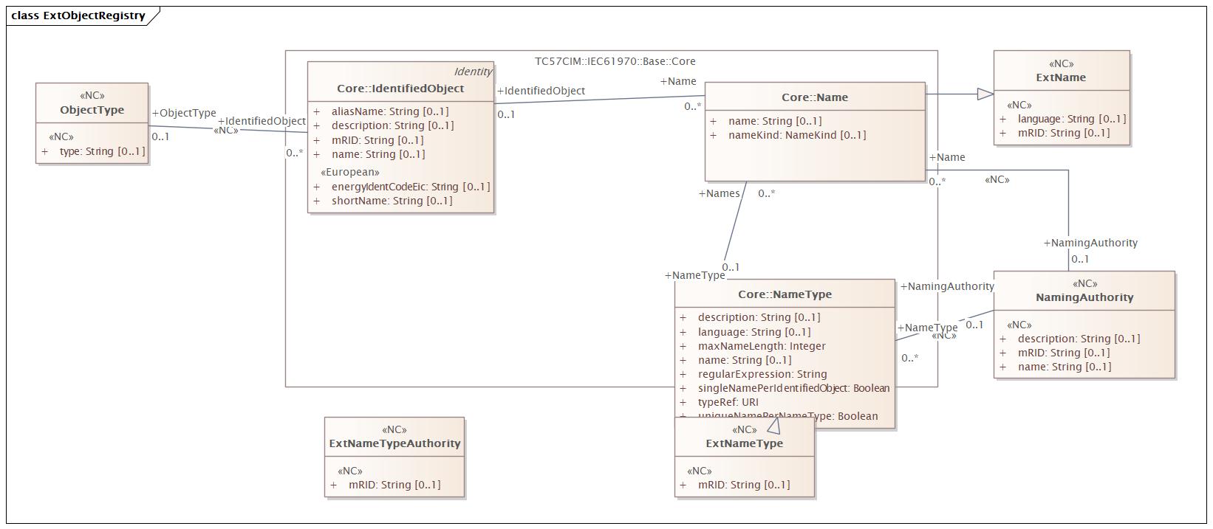Select the Core::IdentifiedObject class header
This screenshot has height=529, width=1213.
pyautogui.click(x=400, y=89)
